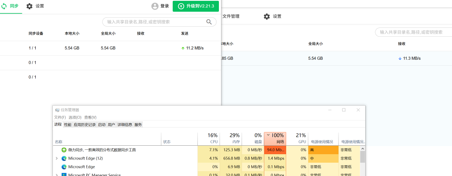Screen dimensions: 452x176
Task: Click the 微力同步 green process icon
Action: pos(64,150)
